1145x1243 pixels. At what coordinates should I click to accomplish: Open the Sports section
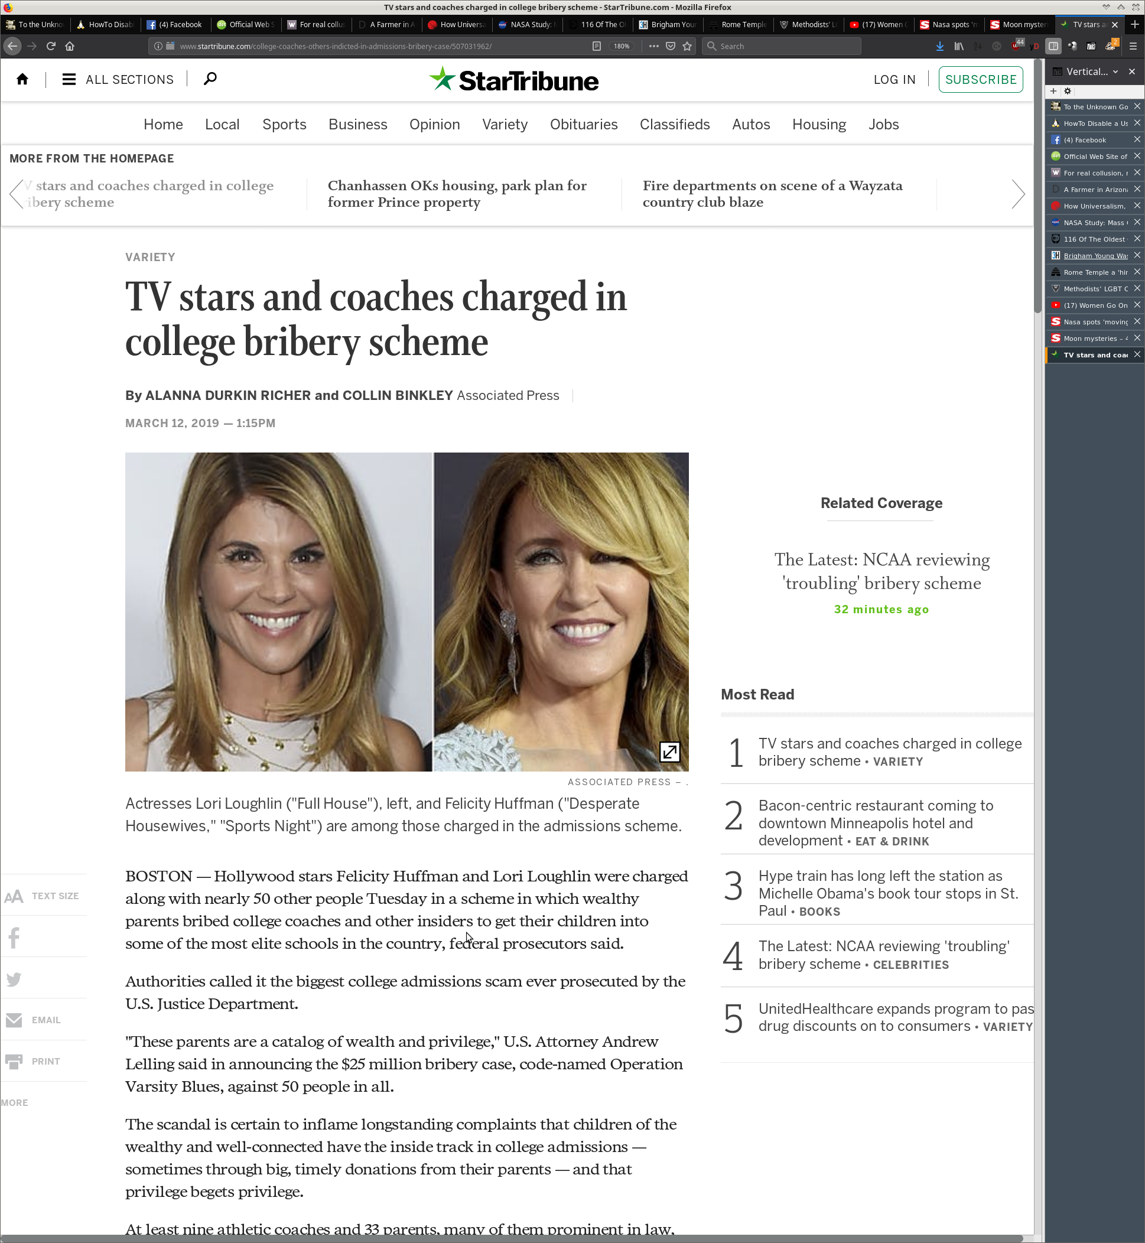(x=284, y=125)
